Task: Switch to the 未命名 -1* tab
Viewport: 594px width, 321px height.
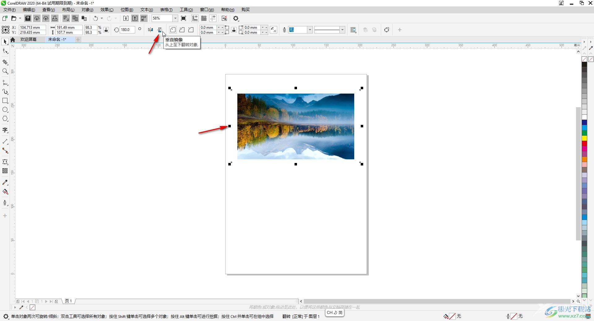Action: [57, 39]
